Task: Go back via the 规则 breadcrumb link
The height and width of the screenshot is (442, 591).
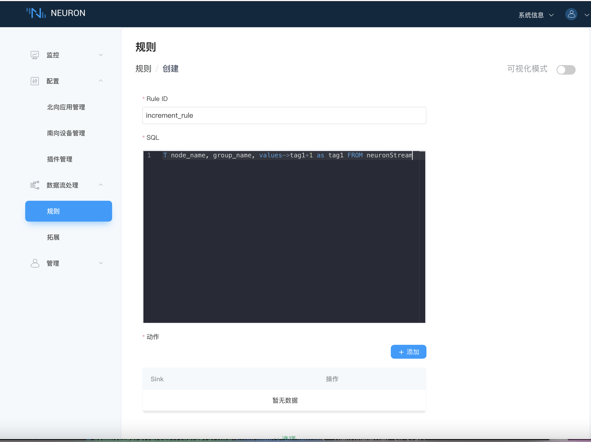Action: [143, 69]
